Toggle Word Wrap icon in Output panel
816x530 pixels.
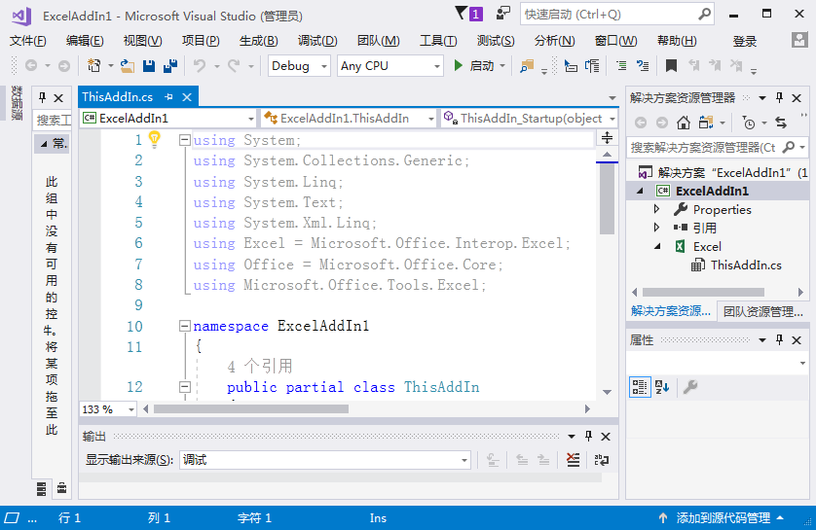[x=602, y=460]
